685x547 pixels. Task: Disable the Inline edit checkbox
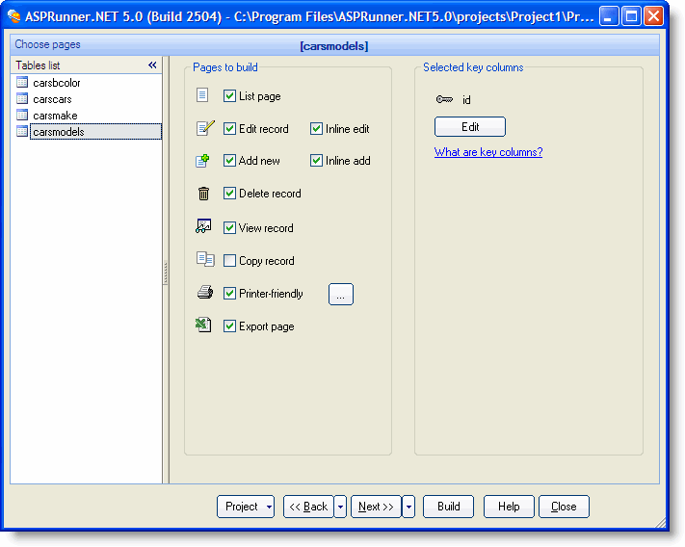point(316,129)
